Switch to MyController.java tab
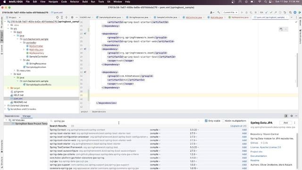The height and width of the screenshot is (170, 302). click(194, 17)
